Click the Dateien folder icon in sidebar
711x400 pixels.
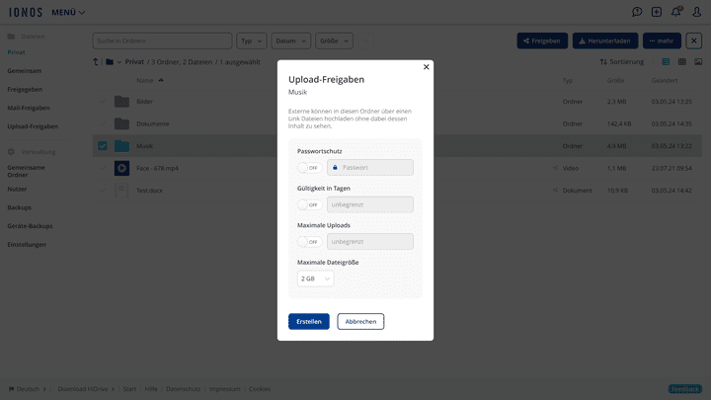pos(11,37)
